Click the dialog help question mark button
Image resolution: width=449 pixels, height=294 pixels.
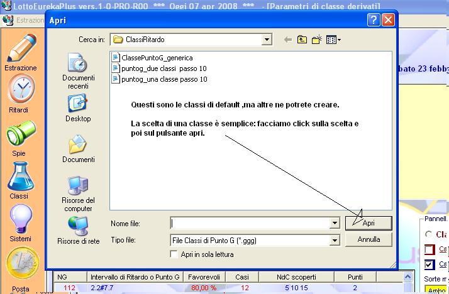(x=374, y=20)
